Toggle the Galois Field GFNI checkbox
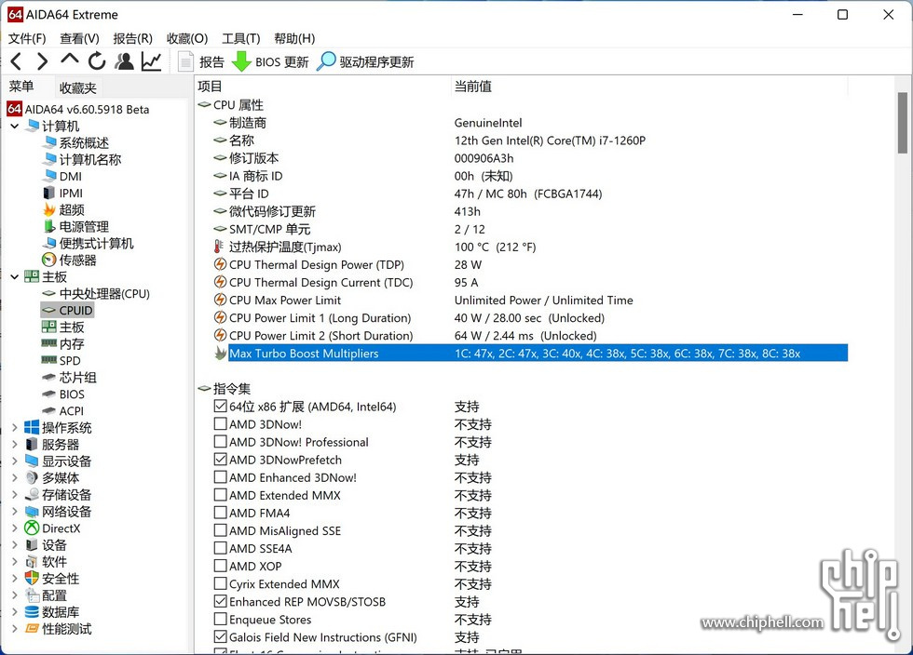This screenshot has height=655, width=913. pos(220,637)
